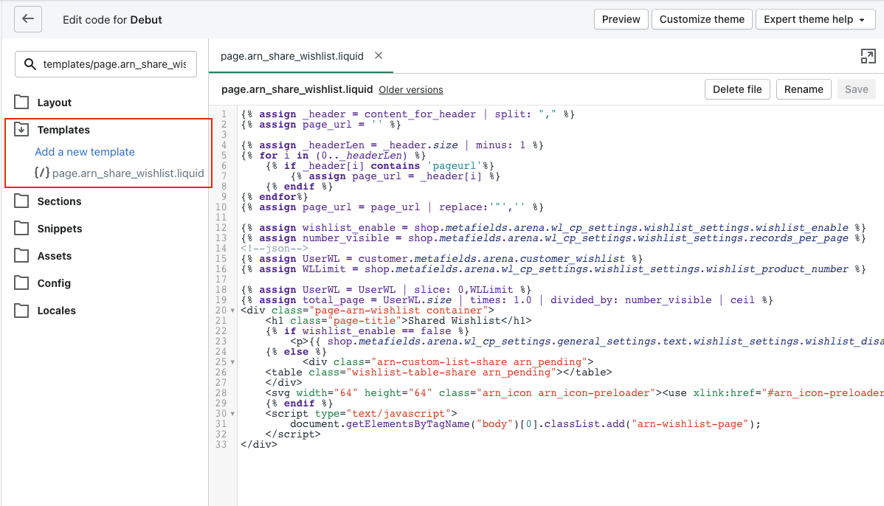884x506 pixels.
Task: Click line number 33 in the gutter
Action: pyautogui.click(x=221, y=445)
